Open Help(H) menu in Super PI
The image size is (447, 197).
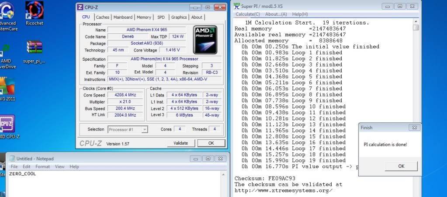click(x=300, y=14)
